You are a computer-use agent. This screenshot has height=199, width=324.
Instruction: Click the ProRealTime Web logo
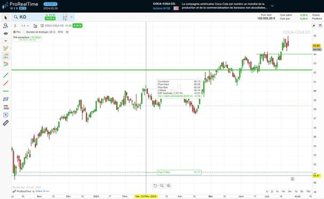pos(20,5)
